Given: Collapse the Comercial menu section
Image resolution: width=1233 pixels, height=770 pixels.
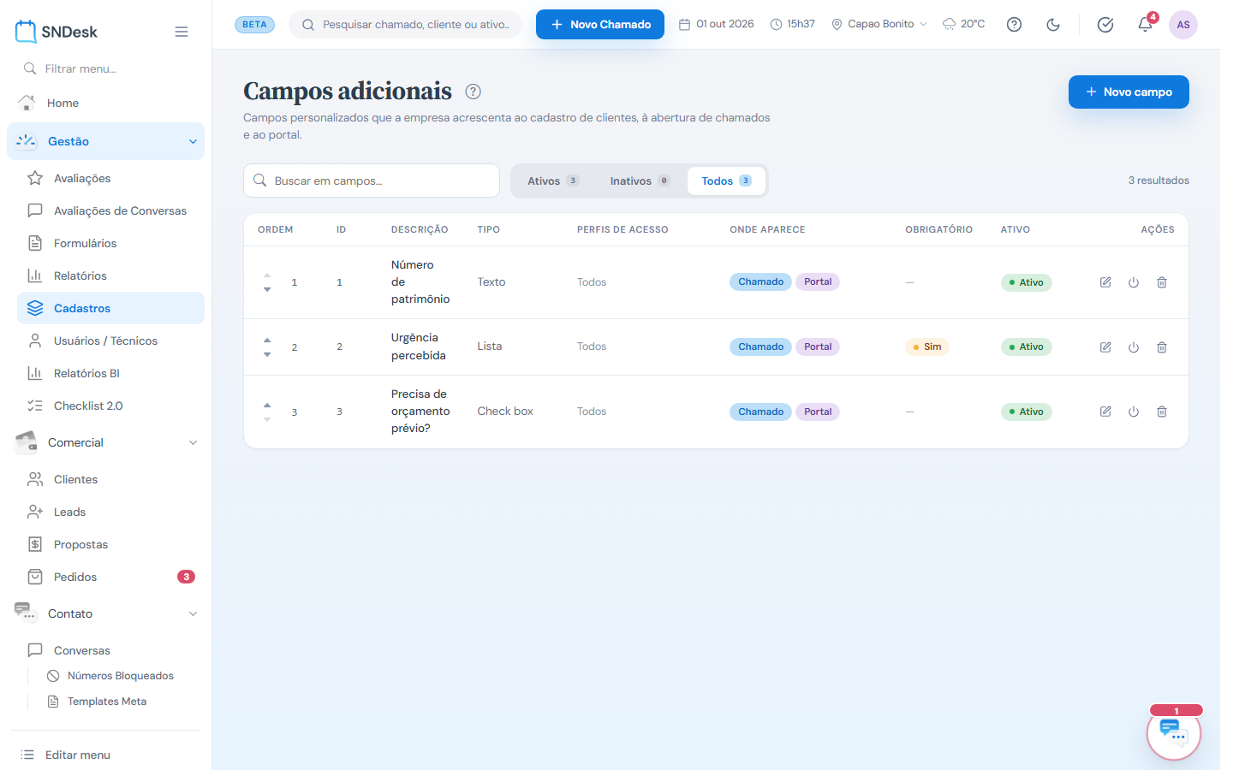Looking at the screenshot, I should (106, 442).
